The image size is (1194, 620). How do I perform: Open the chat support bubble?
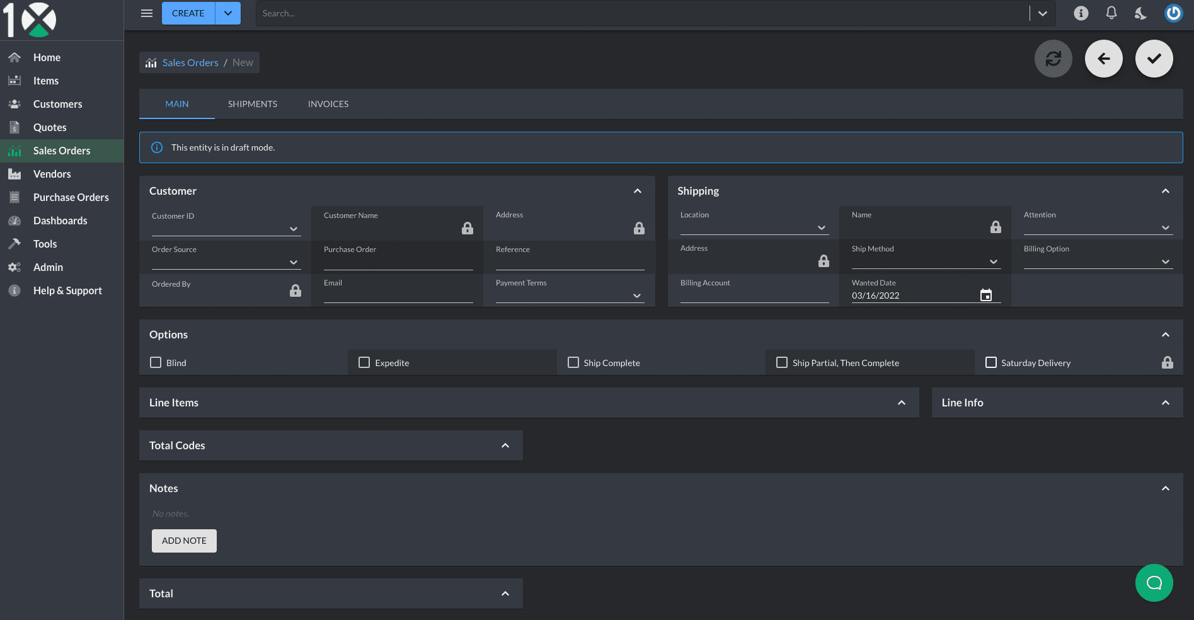click(1154, 583)
